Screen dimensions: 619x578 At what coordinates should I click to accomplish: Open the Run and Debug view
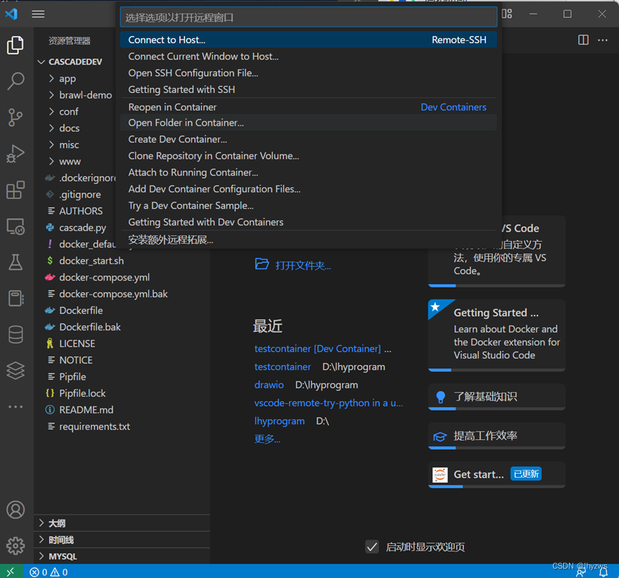pyautogui.click(x=16, y=154)
